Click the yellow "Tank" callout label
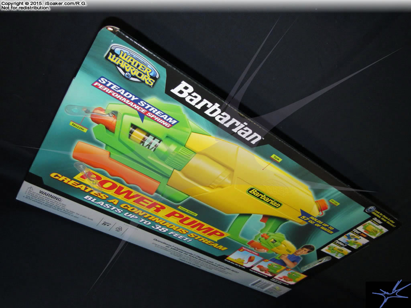 (276, 158)
